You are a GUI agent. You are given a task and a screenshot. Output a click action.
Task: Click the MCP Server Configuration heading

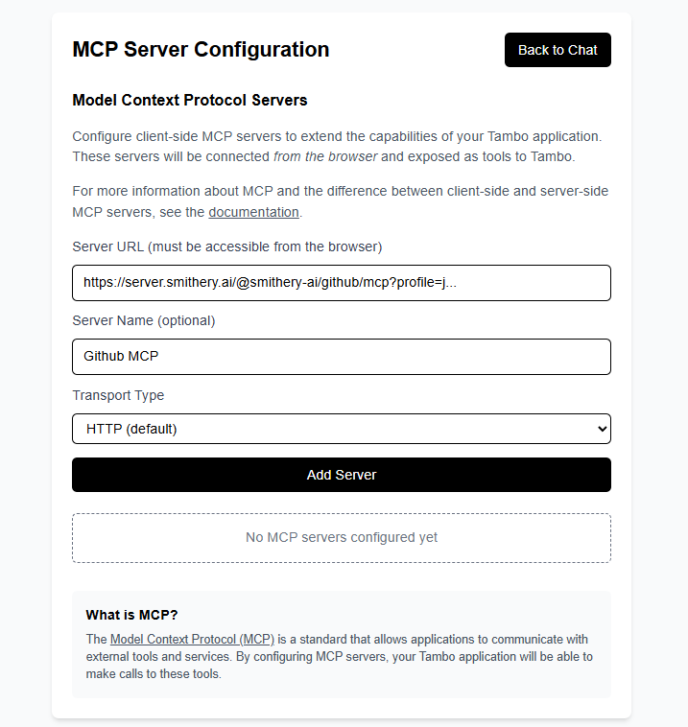(x=201, y=49)
